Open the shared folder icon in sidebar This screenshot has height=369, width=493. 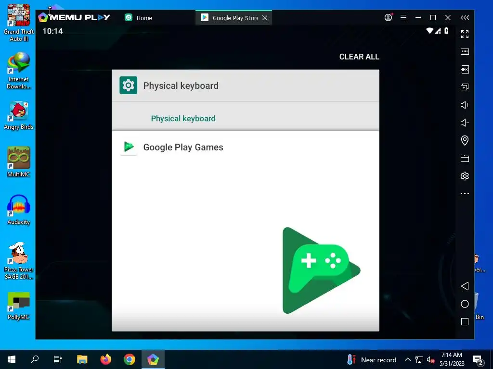[465, 158]
